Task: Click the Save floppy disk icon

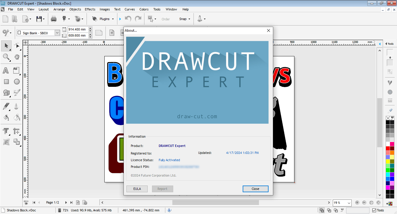Action: 39,19
